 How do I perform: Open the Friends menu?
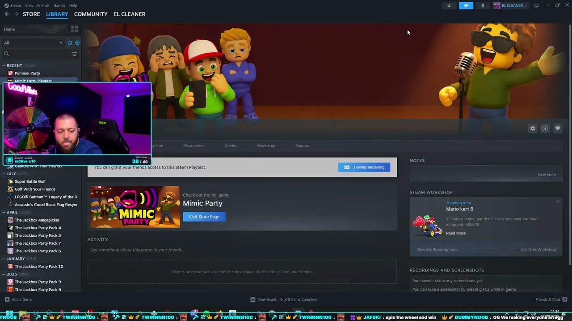point(43,5)
